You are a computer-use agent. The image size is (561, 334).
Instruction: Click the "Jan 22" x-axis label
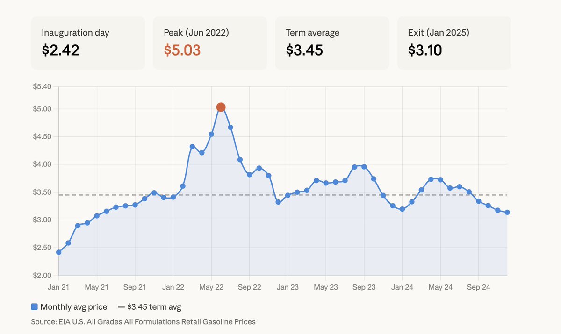(173, 287)
